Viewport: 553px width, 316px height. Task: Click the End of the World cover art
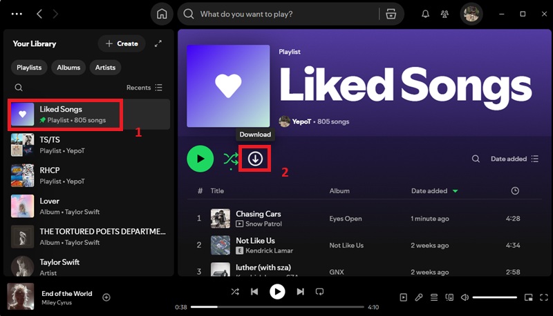pyautogui.click(x=21, y=296)
